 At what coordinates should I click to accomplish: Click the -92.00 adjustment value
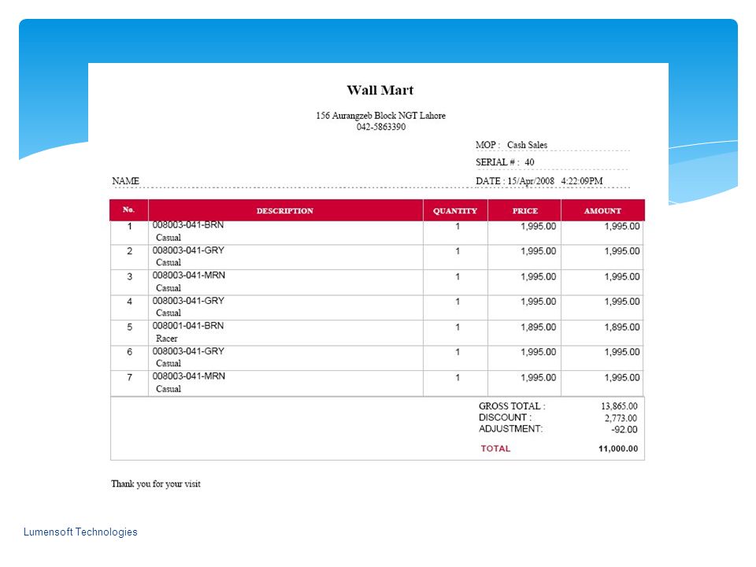pos(624,430)
